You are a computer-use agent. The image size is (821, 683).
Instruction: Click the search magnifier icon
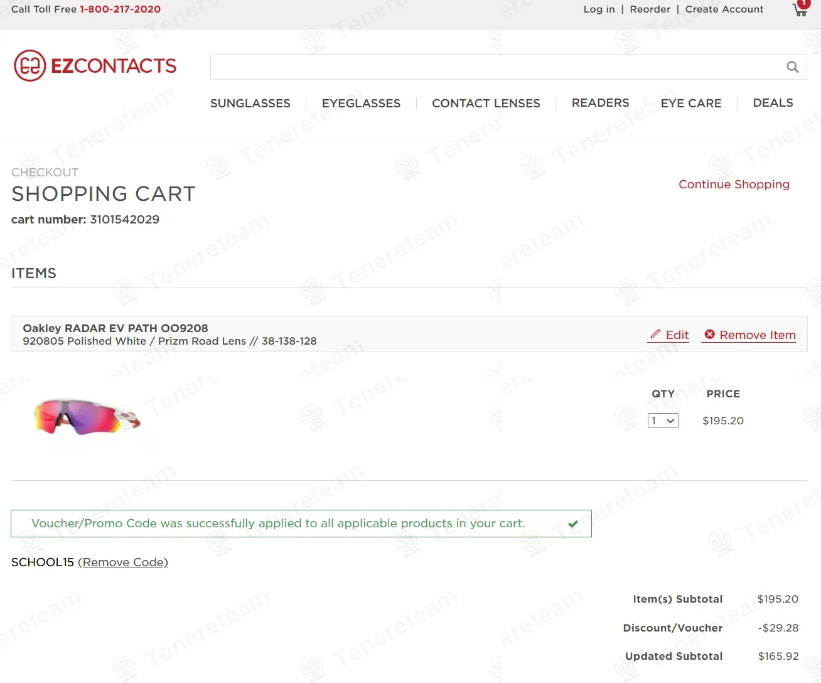tap(793, 67)
